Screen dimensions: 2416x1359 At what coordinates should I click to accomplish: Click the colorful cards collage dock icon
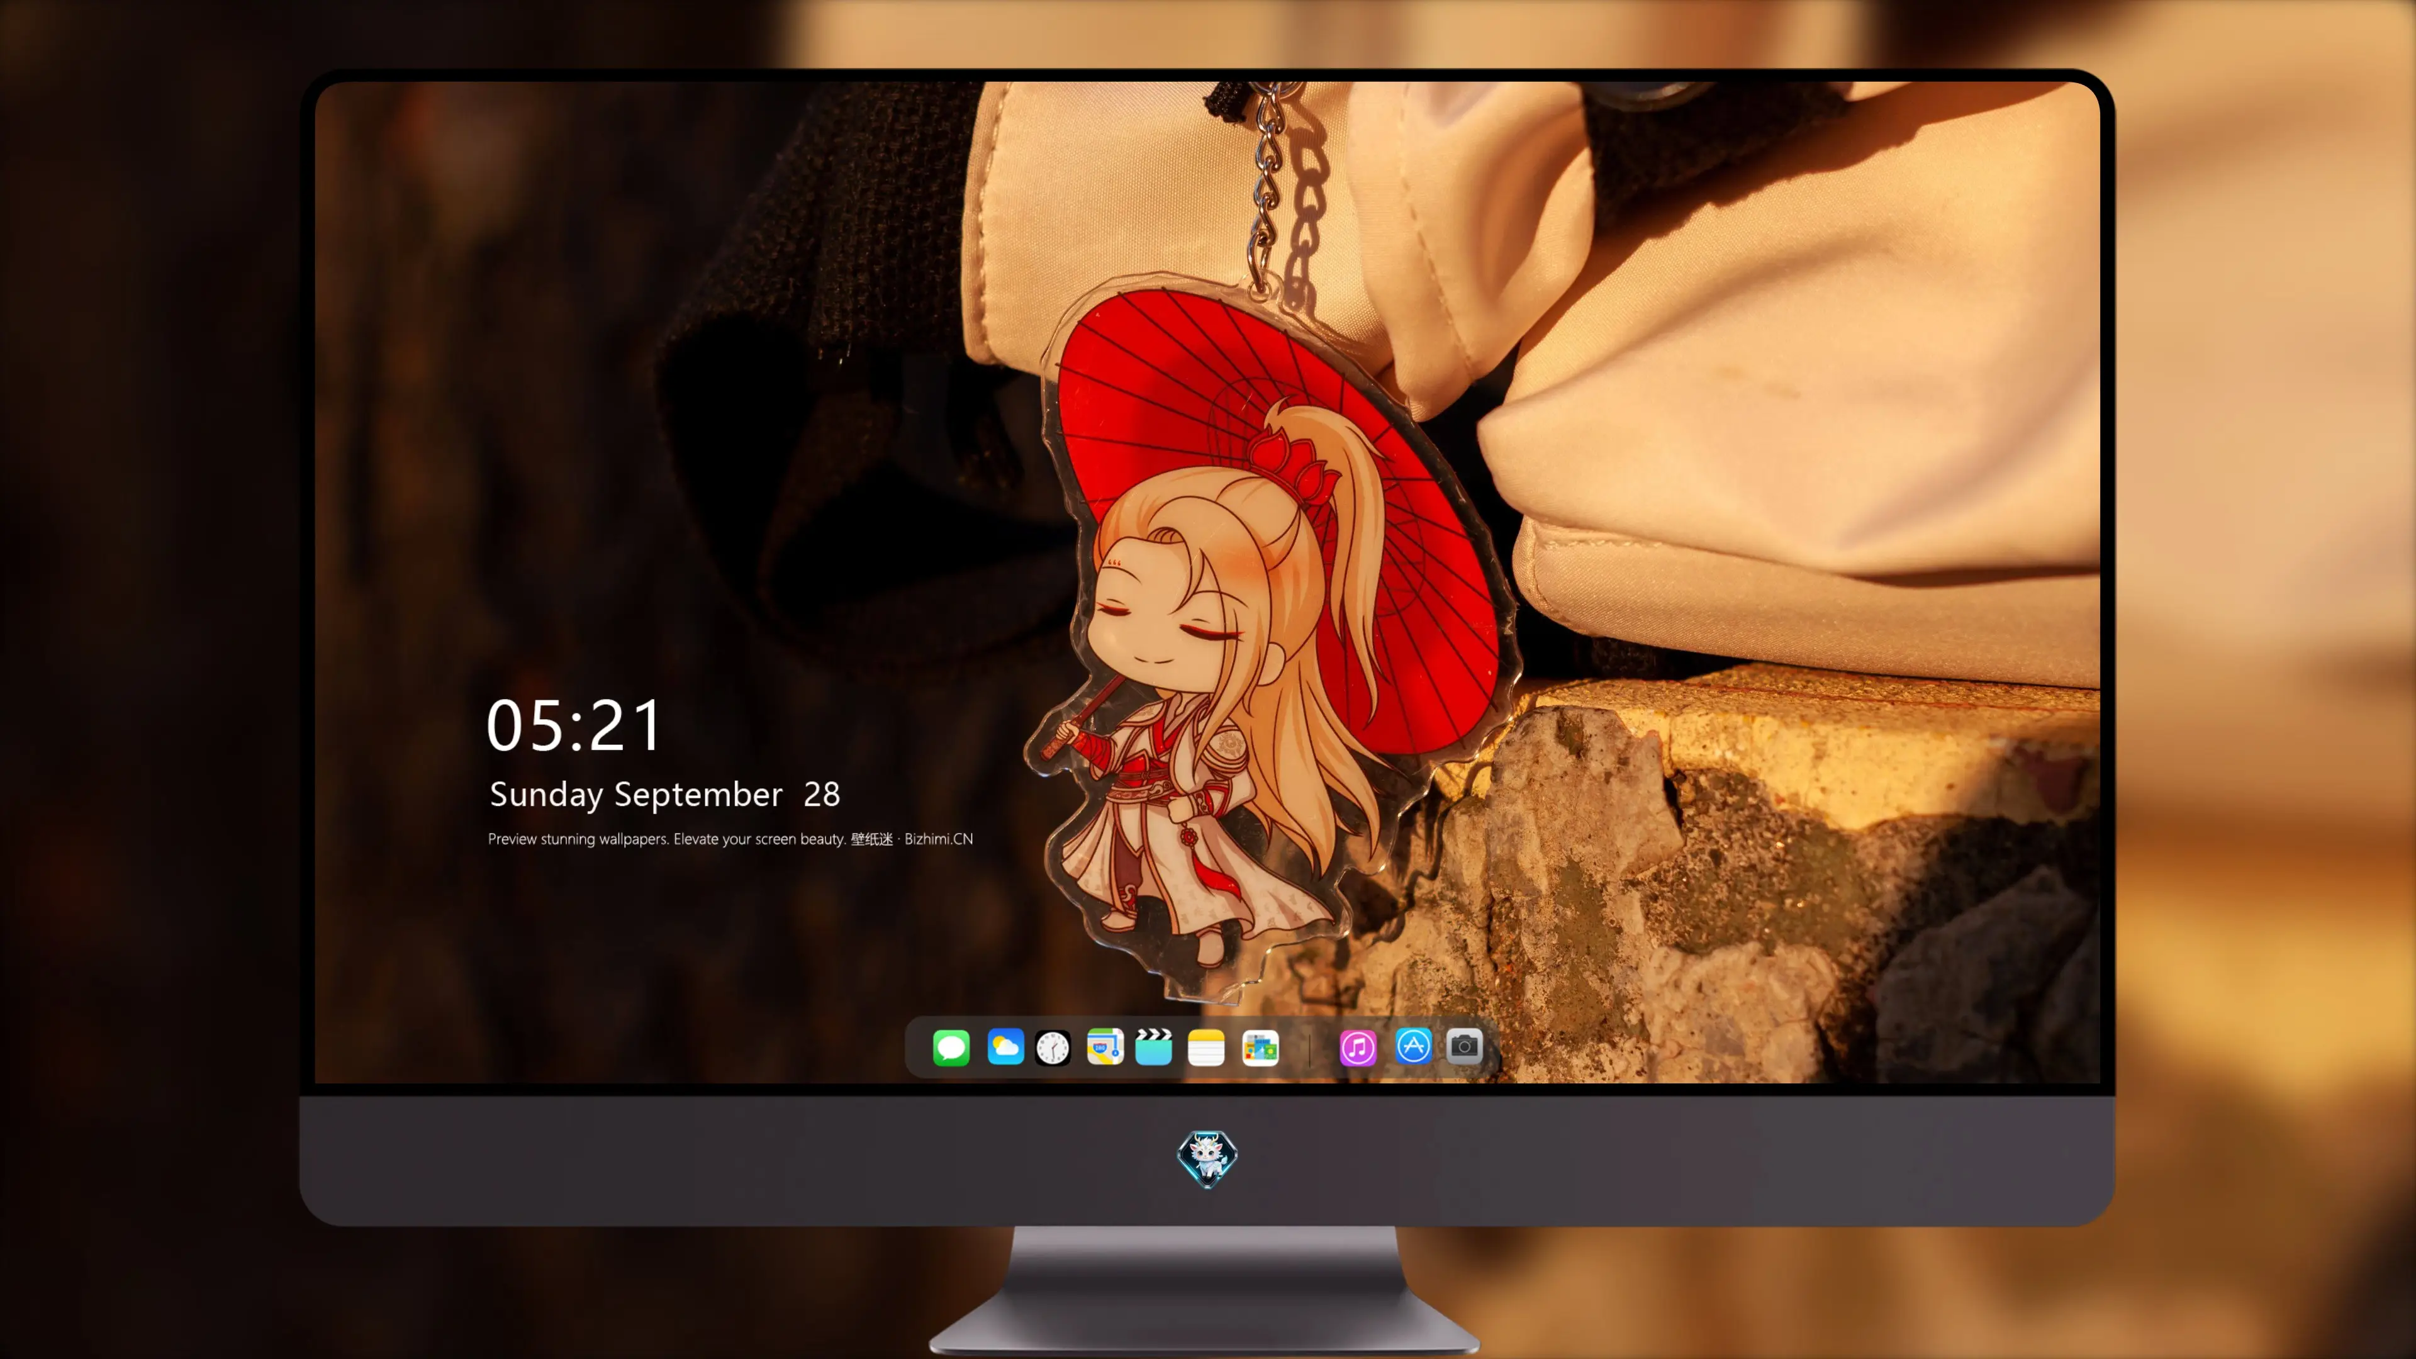[1260, 1048]
